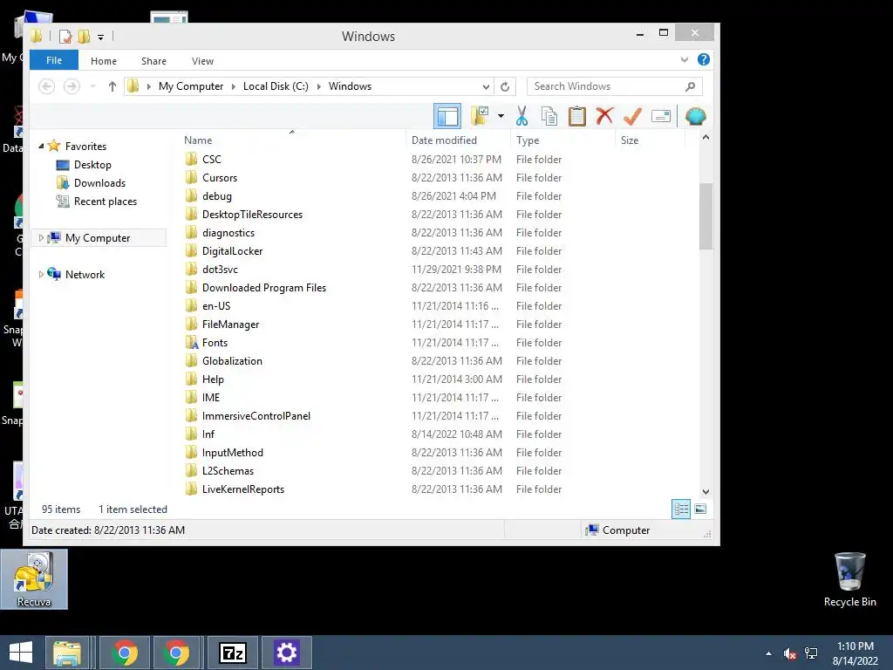Select the Downloaded Program Files folder
This screenshot has height=670, width=893.
[x=264, y=288]
